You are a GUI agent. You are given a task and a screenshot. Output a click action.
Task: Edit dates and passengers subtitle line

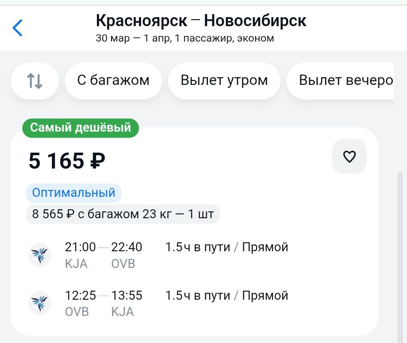[184, 38]
